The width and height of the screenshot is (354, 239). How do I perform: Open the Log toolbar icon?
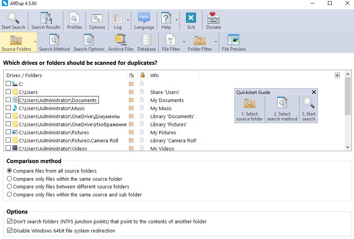pyautogui.click(x=117, y=18)
